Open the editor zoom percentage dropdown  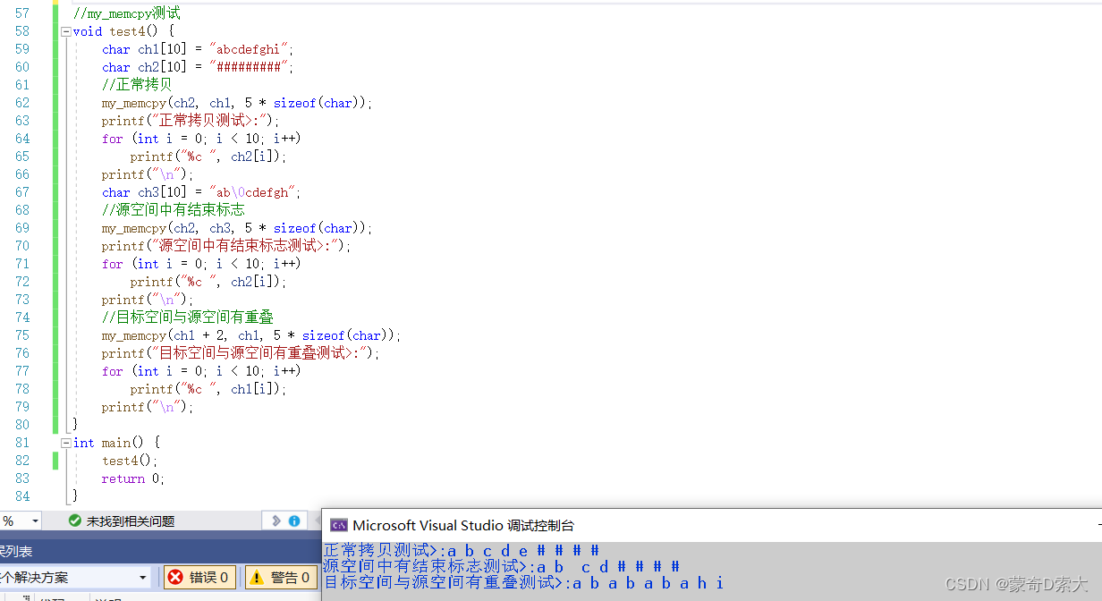click(35, 521)
